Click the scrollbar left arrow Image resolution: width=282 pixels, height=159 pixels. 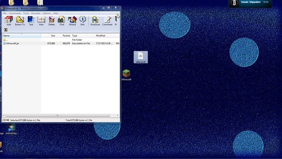[4, 115]
